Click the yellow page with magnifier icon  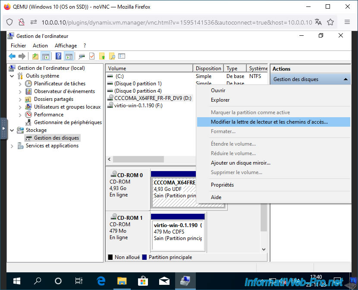(x=112, y=56)
